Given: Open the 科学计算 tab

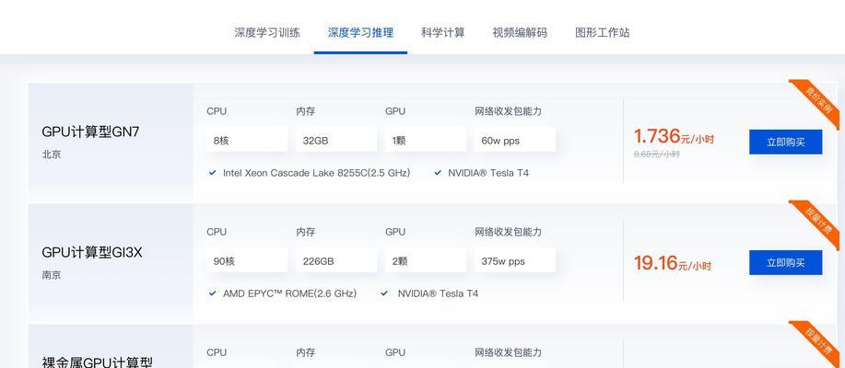Looking at the screenshot, I should coord(443,32).
